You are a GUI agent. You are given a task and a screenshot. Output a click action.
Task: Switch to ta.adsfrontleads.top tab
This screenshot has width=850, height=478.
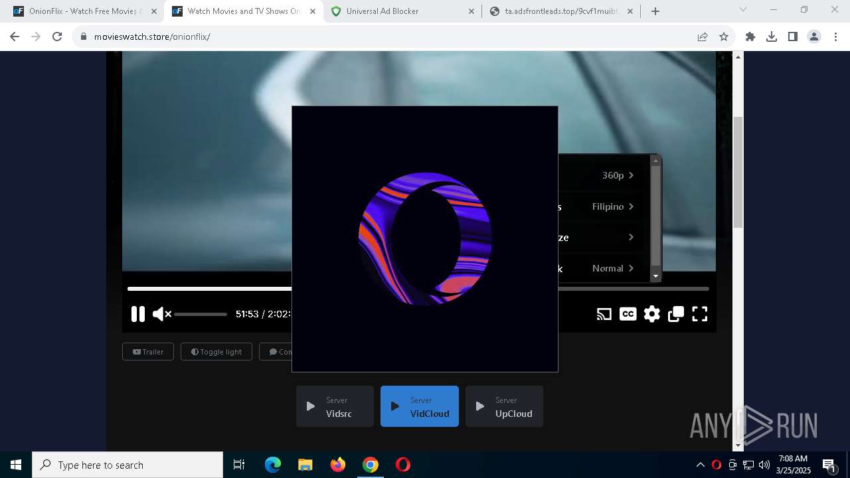pos(562,11)
